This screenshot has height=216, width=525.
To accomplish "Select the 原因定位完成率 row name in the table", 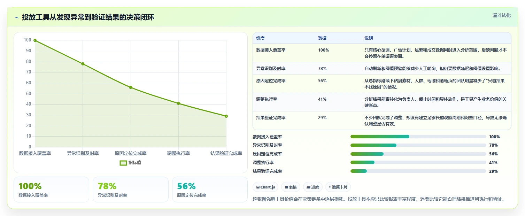I will (271, 81).
